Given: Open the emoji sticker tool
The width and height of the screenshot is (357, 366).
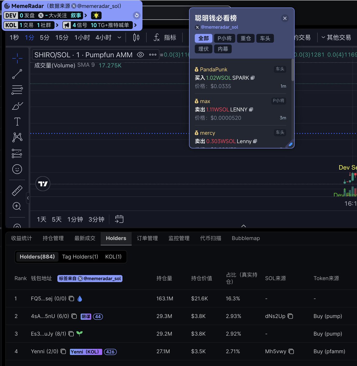Looking at the screenshot, I should tap(17, 169).
